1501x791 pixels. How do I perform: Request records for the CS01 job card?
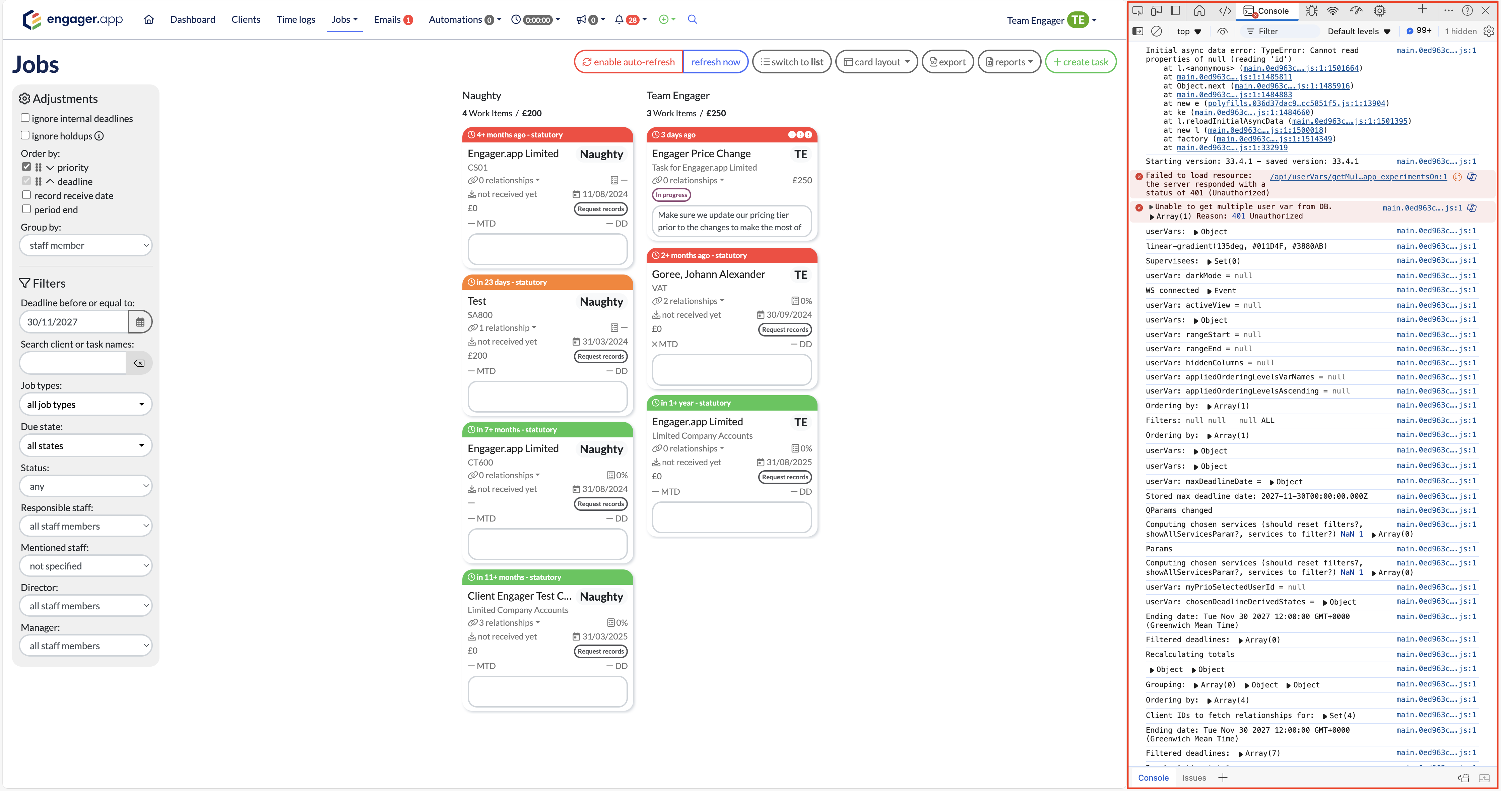coord(601,209)
